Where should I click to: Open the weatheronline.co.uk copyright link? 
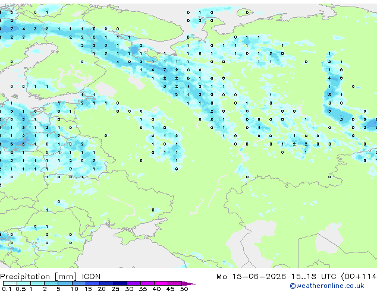327,286
